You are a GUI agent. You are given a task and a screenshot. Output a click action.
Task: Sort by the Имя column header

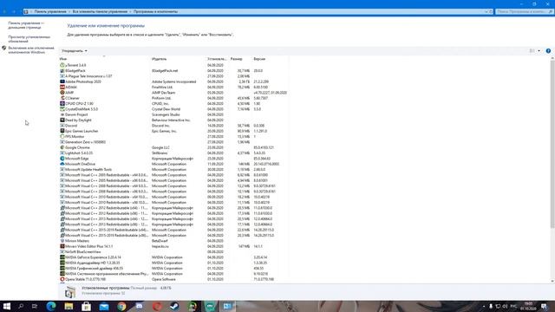105,59
